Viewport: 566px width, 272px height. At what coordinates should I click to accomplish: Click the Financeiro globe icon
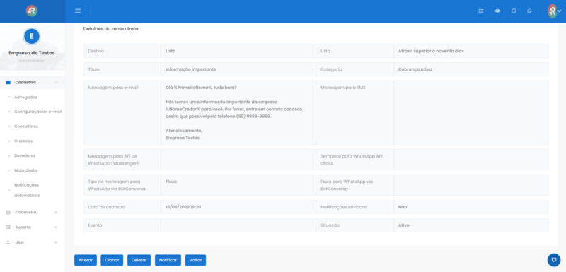coord(8,212)
